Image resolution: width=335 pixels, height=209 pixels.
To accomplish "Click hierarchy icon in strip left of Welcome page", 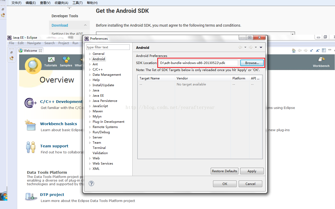I will pyautogui.click(x=12, y=59).
